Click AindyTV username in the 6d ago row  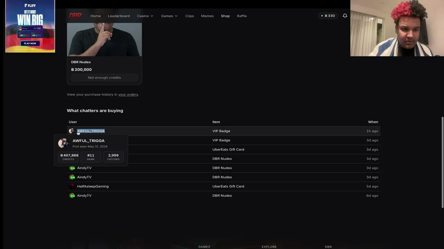point(84,195)
